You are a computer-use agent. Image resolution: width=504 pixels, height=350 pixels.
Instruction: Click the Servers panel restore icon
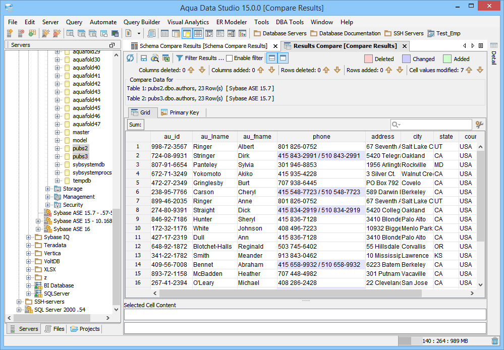[x=112, y=45]
